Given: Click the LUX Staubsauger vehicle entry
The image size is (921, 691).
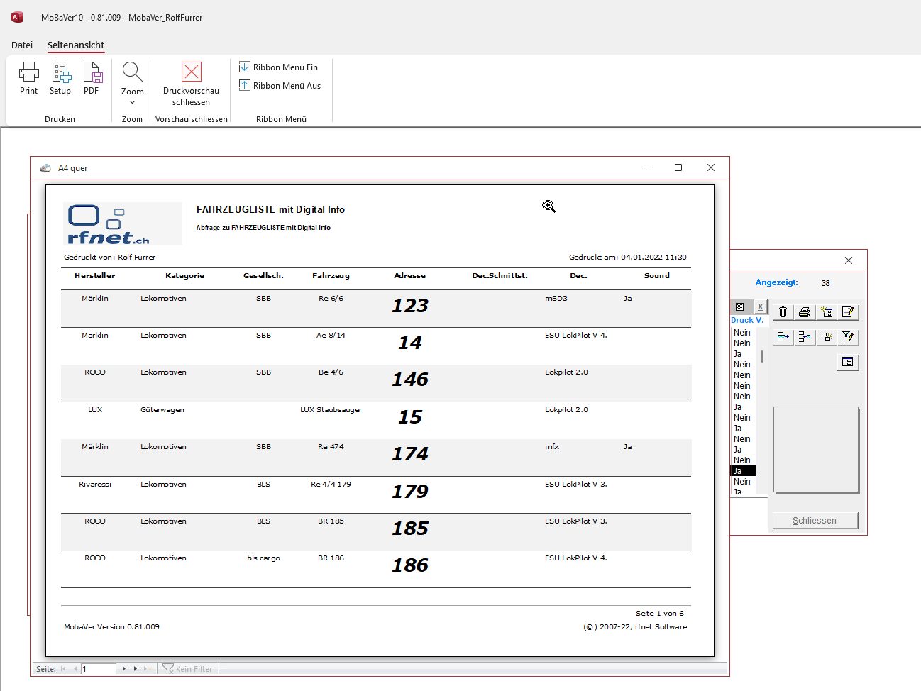Looking at the screenshot, I should (x=331, y=410).
